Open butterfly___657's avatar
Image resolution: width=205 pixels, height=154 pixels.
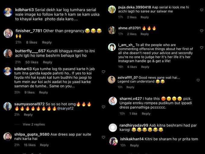8,53
